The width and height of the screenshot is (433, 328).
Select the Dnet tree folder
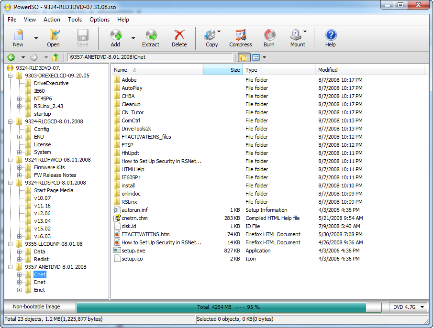tap(40, 282)
